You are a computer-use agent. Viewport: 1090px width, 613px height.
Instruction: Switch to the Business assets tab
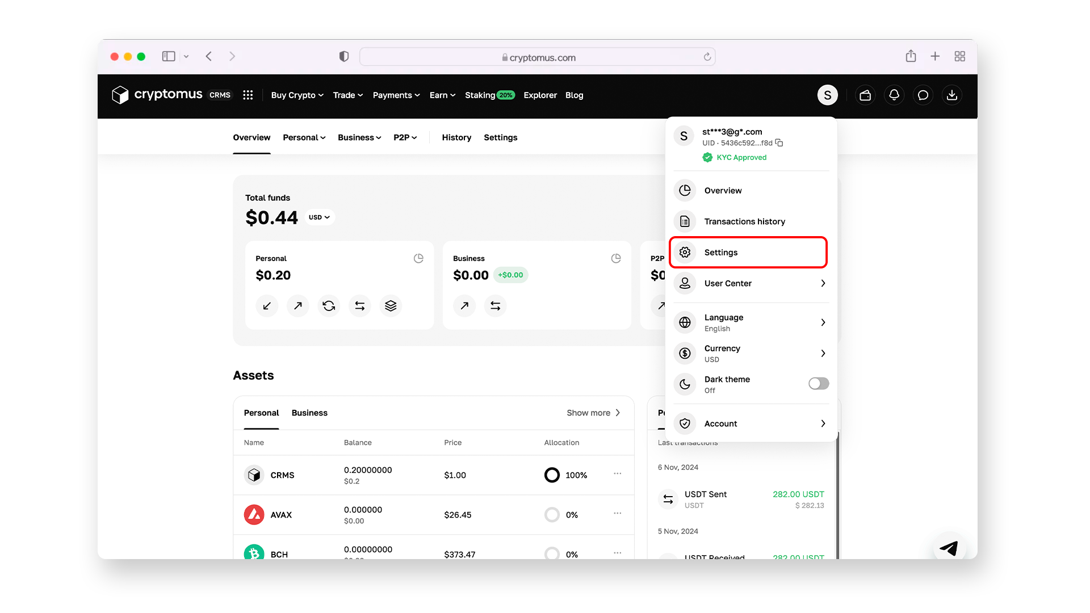click(309, 413)
